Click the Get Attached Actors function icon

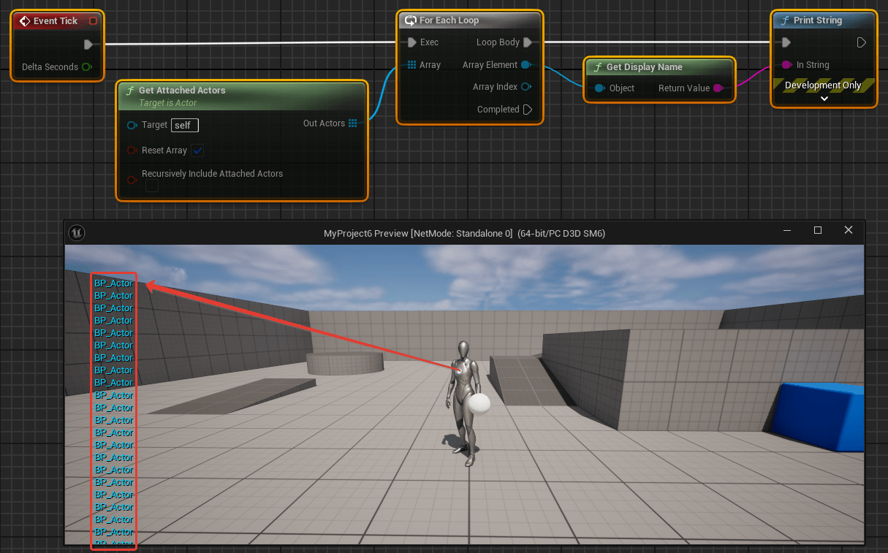coord(130,91)
